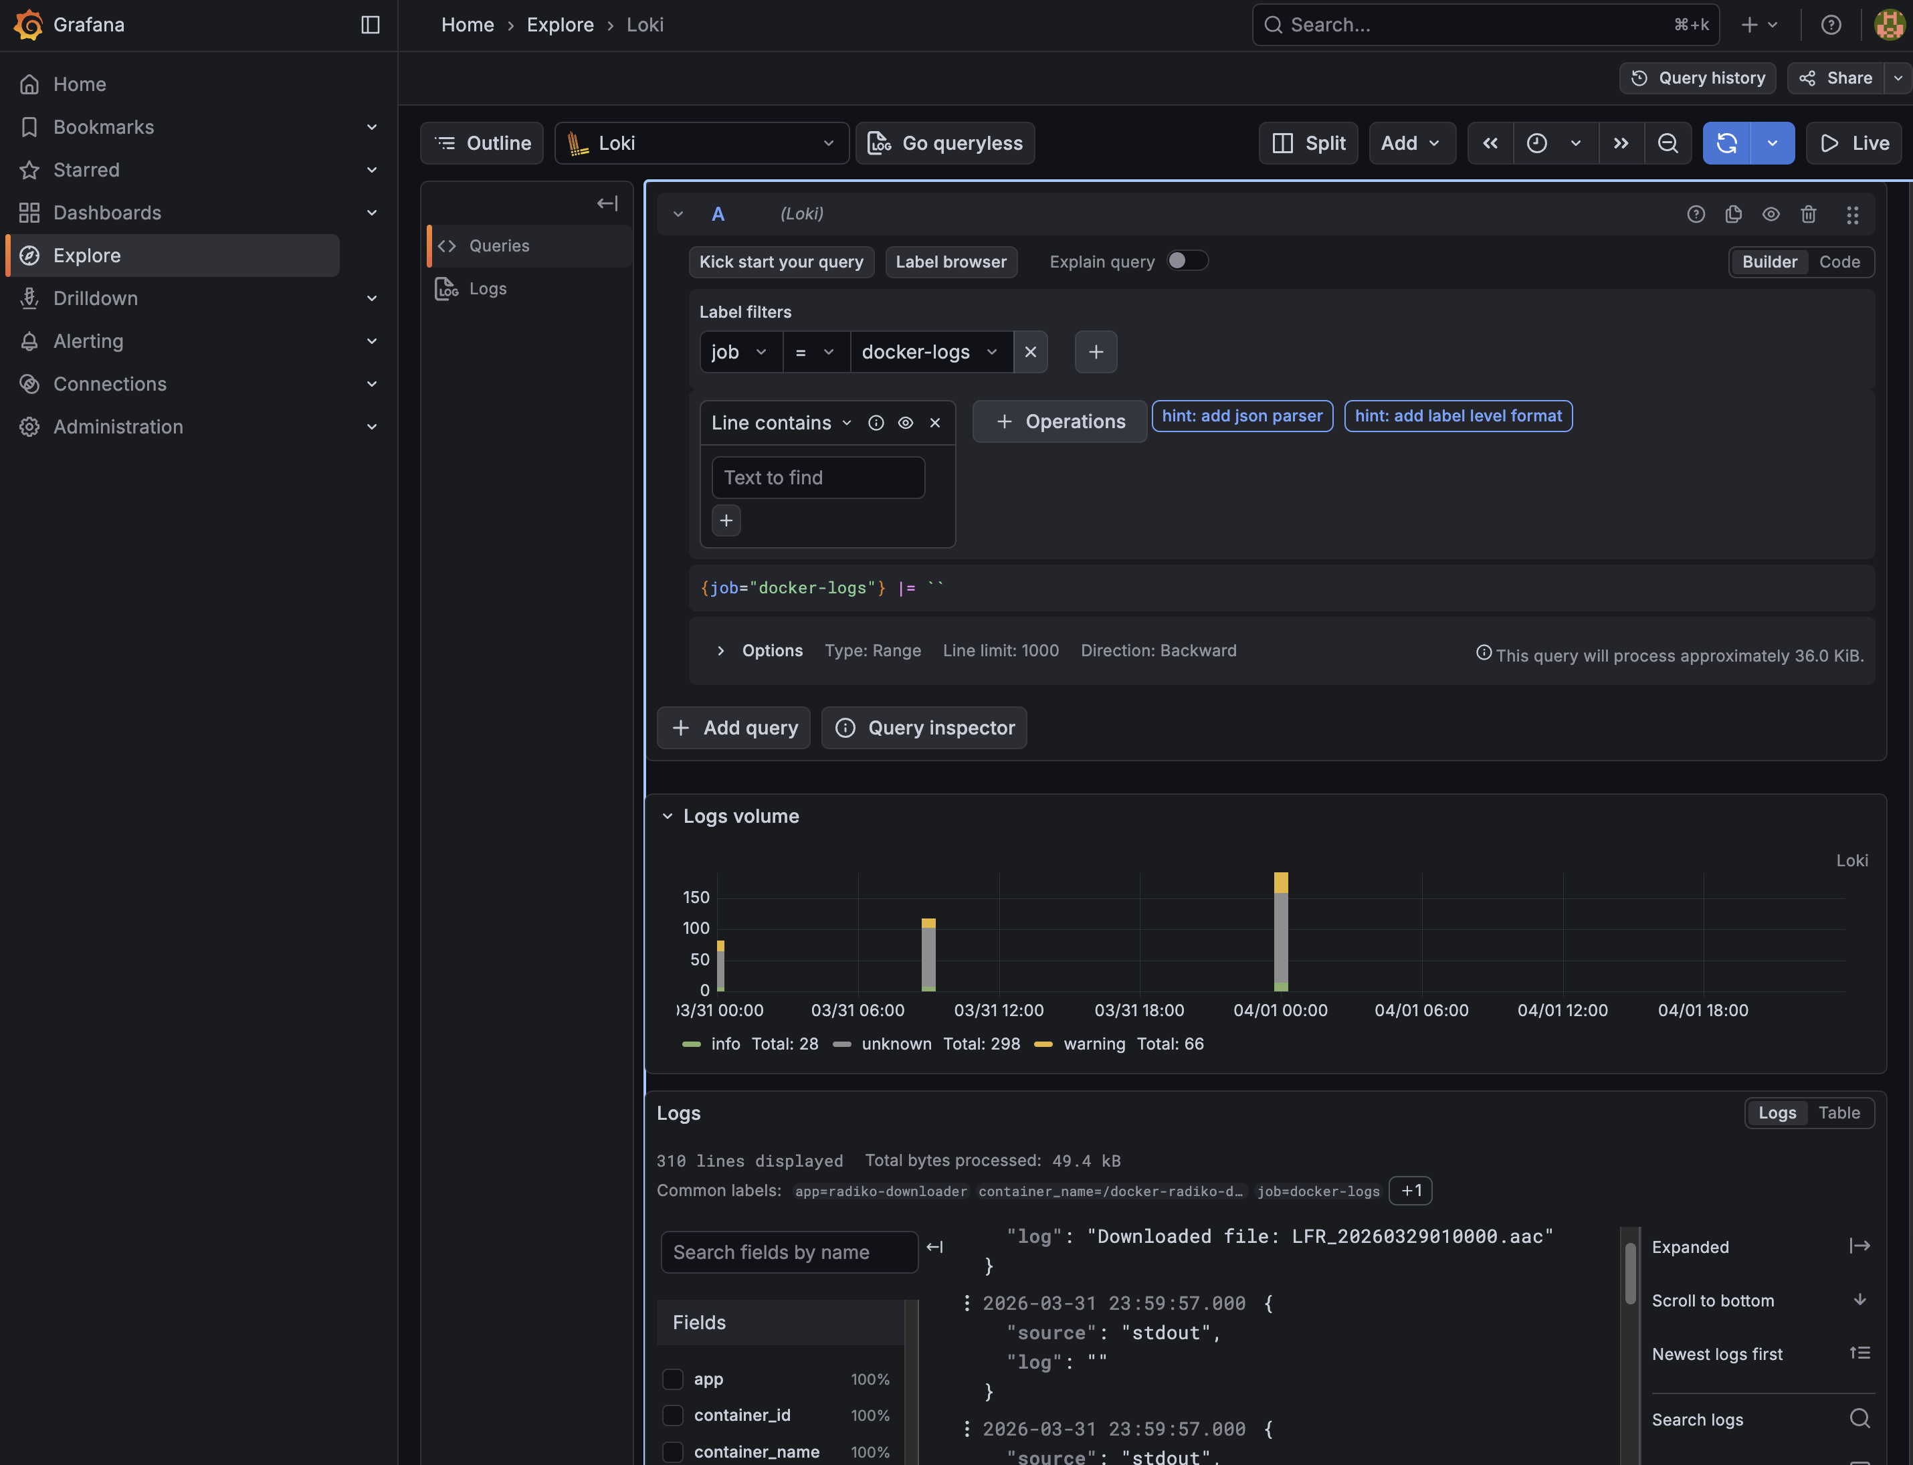1913x1465 pixels.
Task: Open the Query inspector
Action: (x=924, y=727)
